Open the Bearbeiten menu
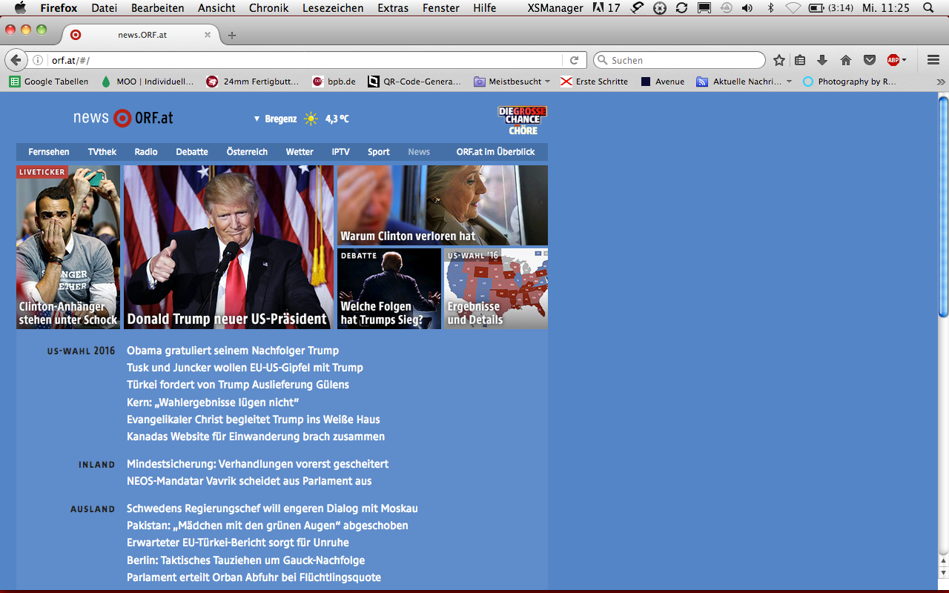Image resolution: width=949 pixels, height=593 pixels. [158, 8]
